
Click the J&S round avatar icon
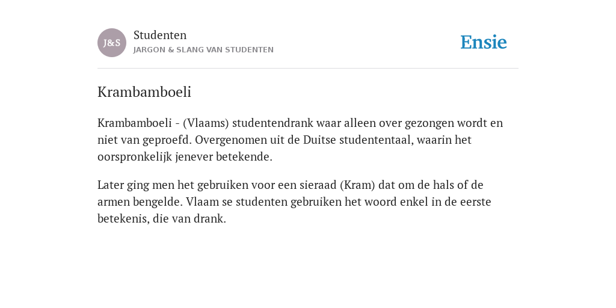(112, 43)
